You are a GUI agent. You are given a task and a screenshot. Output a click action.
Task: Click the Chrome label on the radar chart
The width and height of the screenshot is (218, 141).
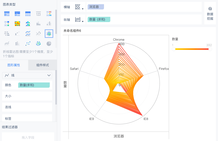118,40
